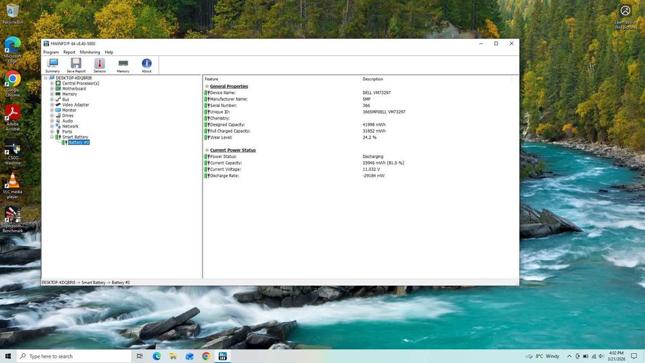Open the Monitoring menu

click(x=90, y=52)
